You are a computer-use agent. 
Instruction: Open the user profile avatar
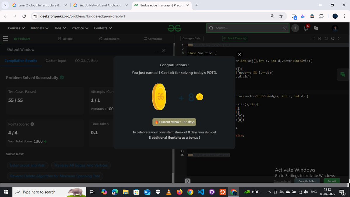[335, 28]
